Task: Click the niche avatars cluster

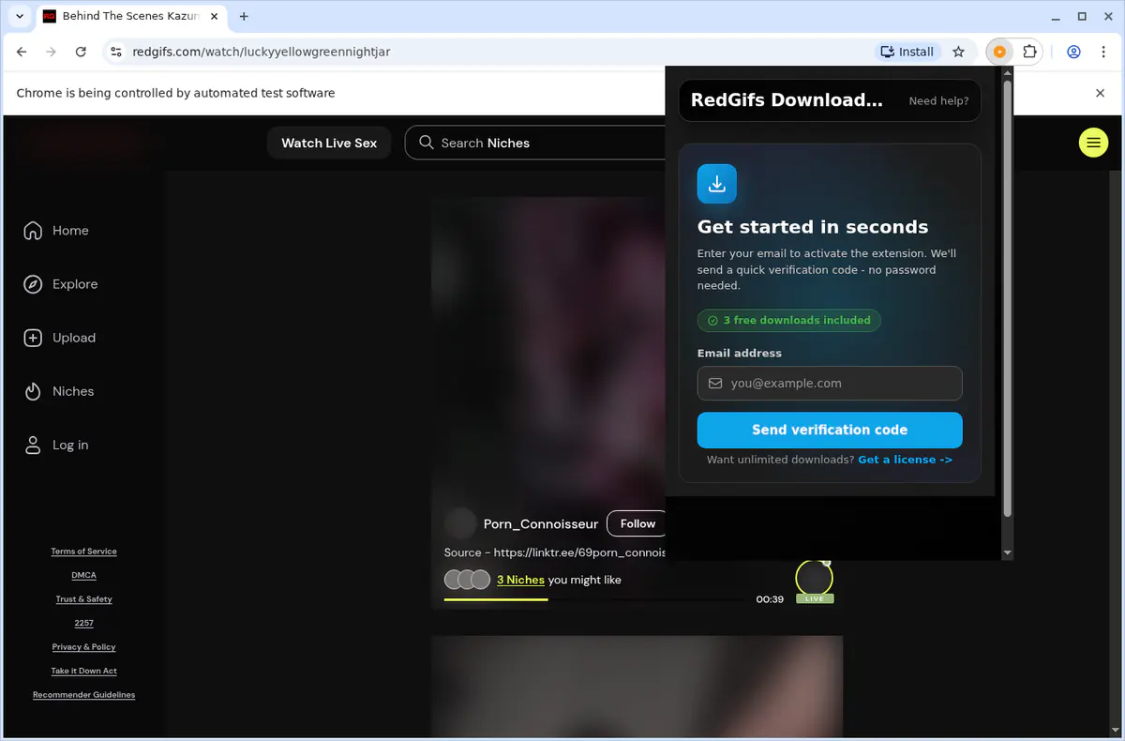Action: point(467,580)
